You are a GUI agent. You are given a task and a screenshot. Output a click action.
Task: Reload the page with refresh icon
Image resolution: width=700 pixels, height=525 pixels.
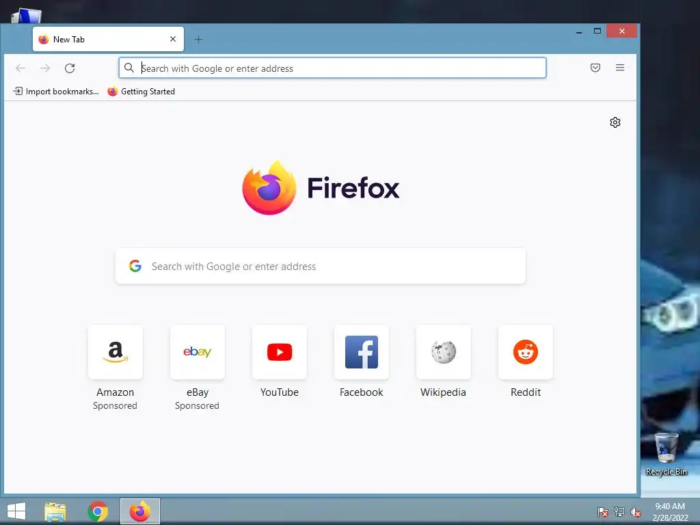(x=70, y=68)
